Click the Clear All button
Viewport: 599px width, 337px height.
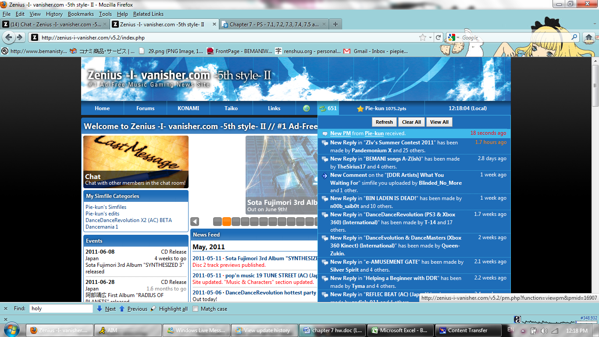point(411,122)
